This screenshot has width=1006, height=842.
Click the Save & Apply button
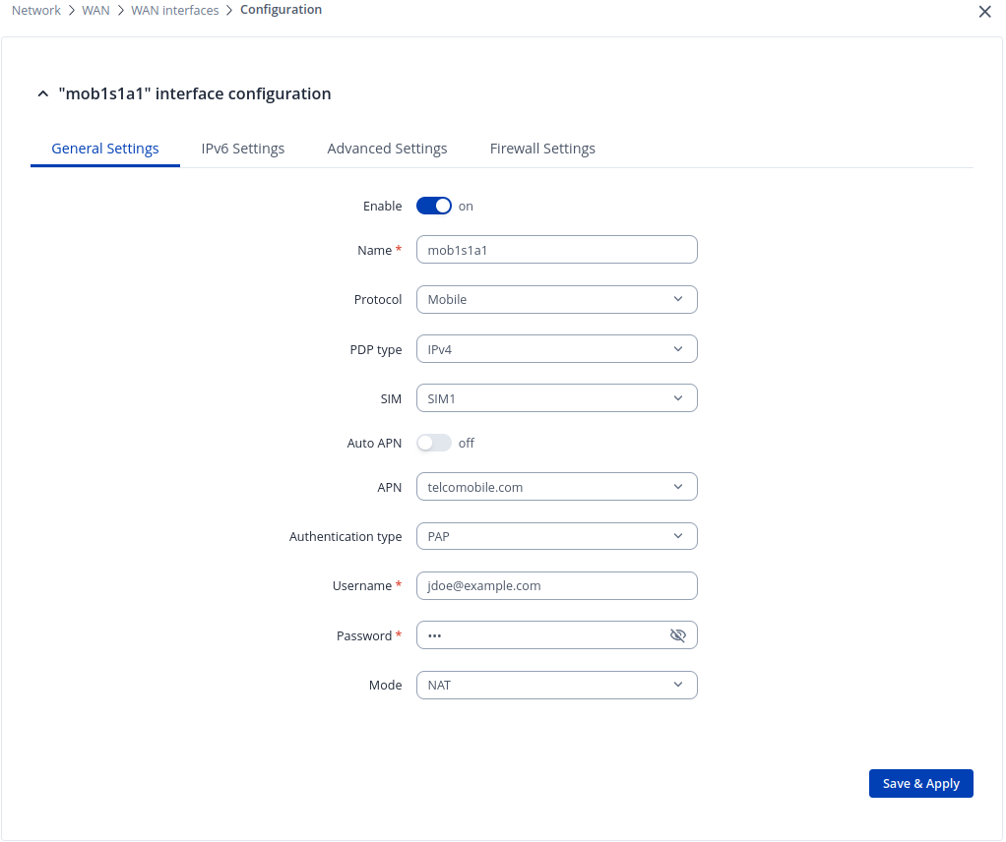click(920, 783)
